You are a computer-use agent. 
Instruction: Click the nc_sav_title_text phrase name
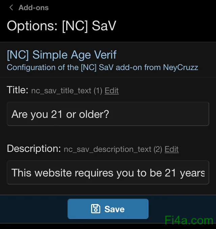coord(61,91)
